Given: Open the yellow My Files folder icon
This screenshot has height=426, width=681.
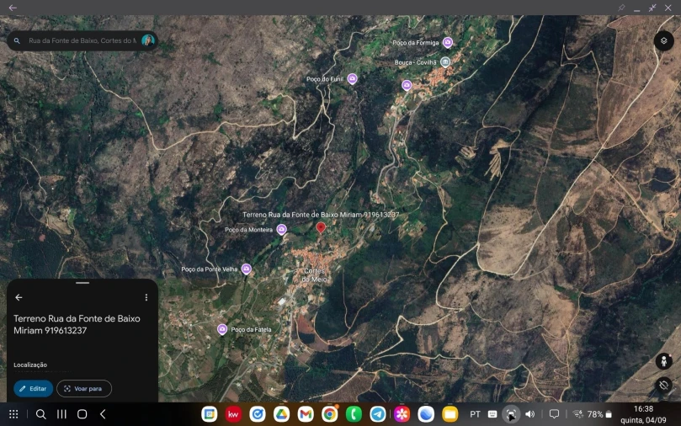Looking at the screenshot, I should tap(450, 414).
